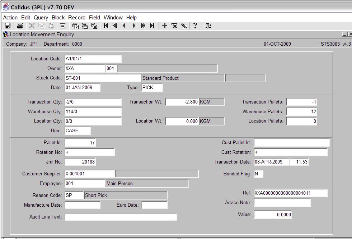Click the plus Insert Record icon
The height and width of the screenshot is (239, 352).
click(165, 26)
